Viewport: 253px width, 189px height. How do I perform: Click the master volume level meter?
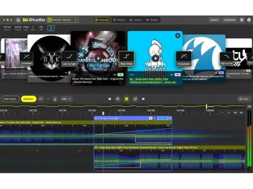click(x=249, y=138)
